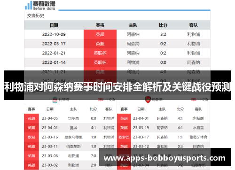Screen dimensions: 235x170
Task: Select the date 2022-03-17
Action: pos(54,44)
